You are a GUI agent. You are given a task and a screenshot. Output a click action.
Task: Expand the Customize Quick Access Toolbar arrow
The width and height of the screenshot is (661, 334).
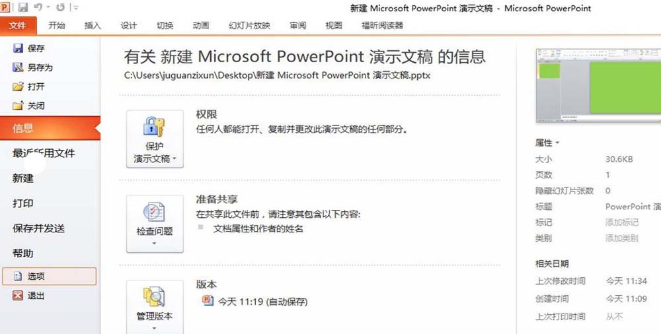coord(75,7)
